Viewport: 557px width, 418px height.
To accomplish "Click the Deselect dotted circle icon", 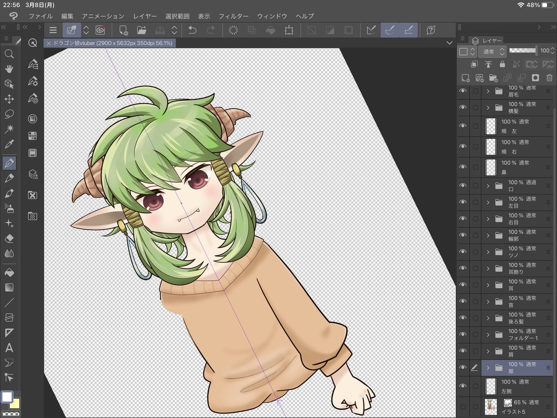I will point(233,30).
